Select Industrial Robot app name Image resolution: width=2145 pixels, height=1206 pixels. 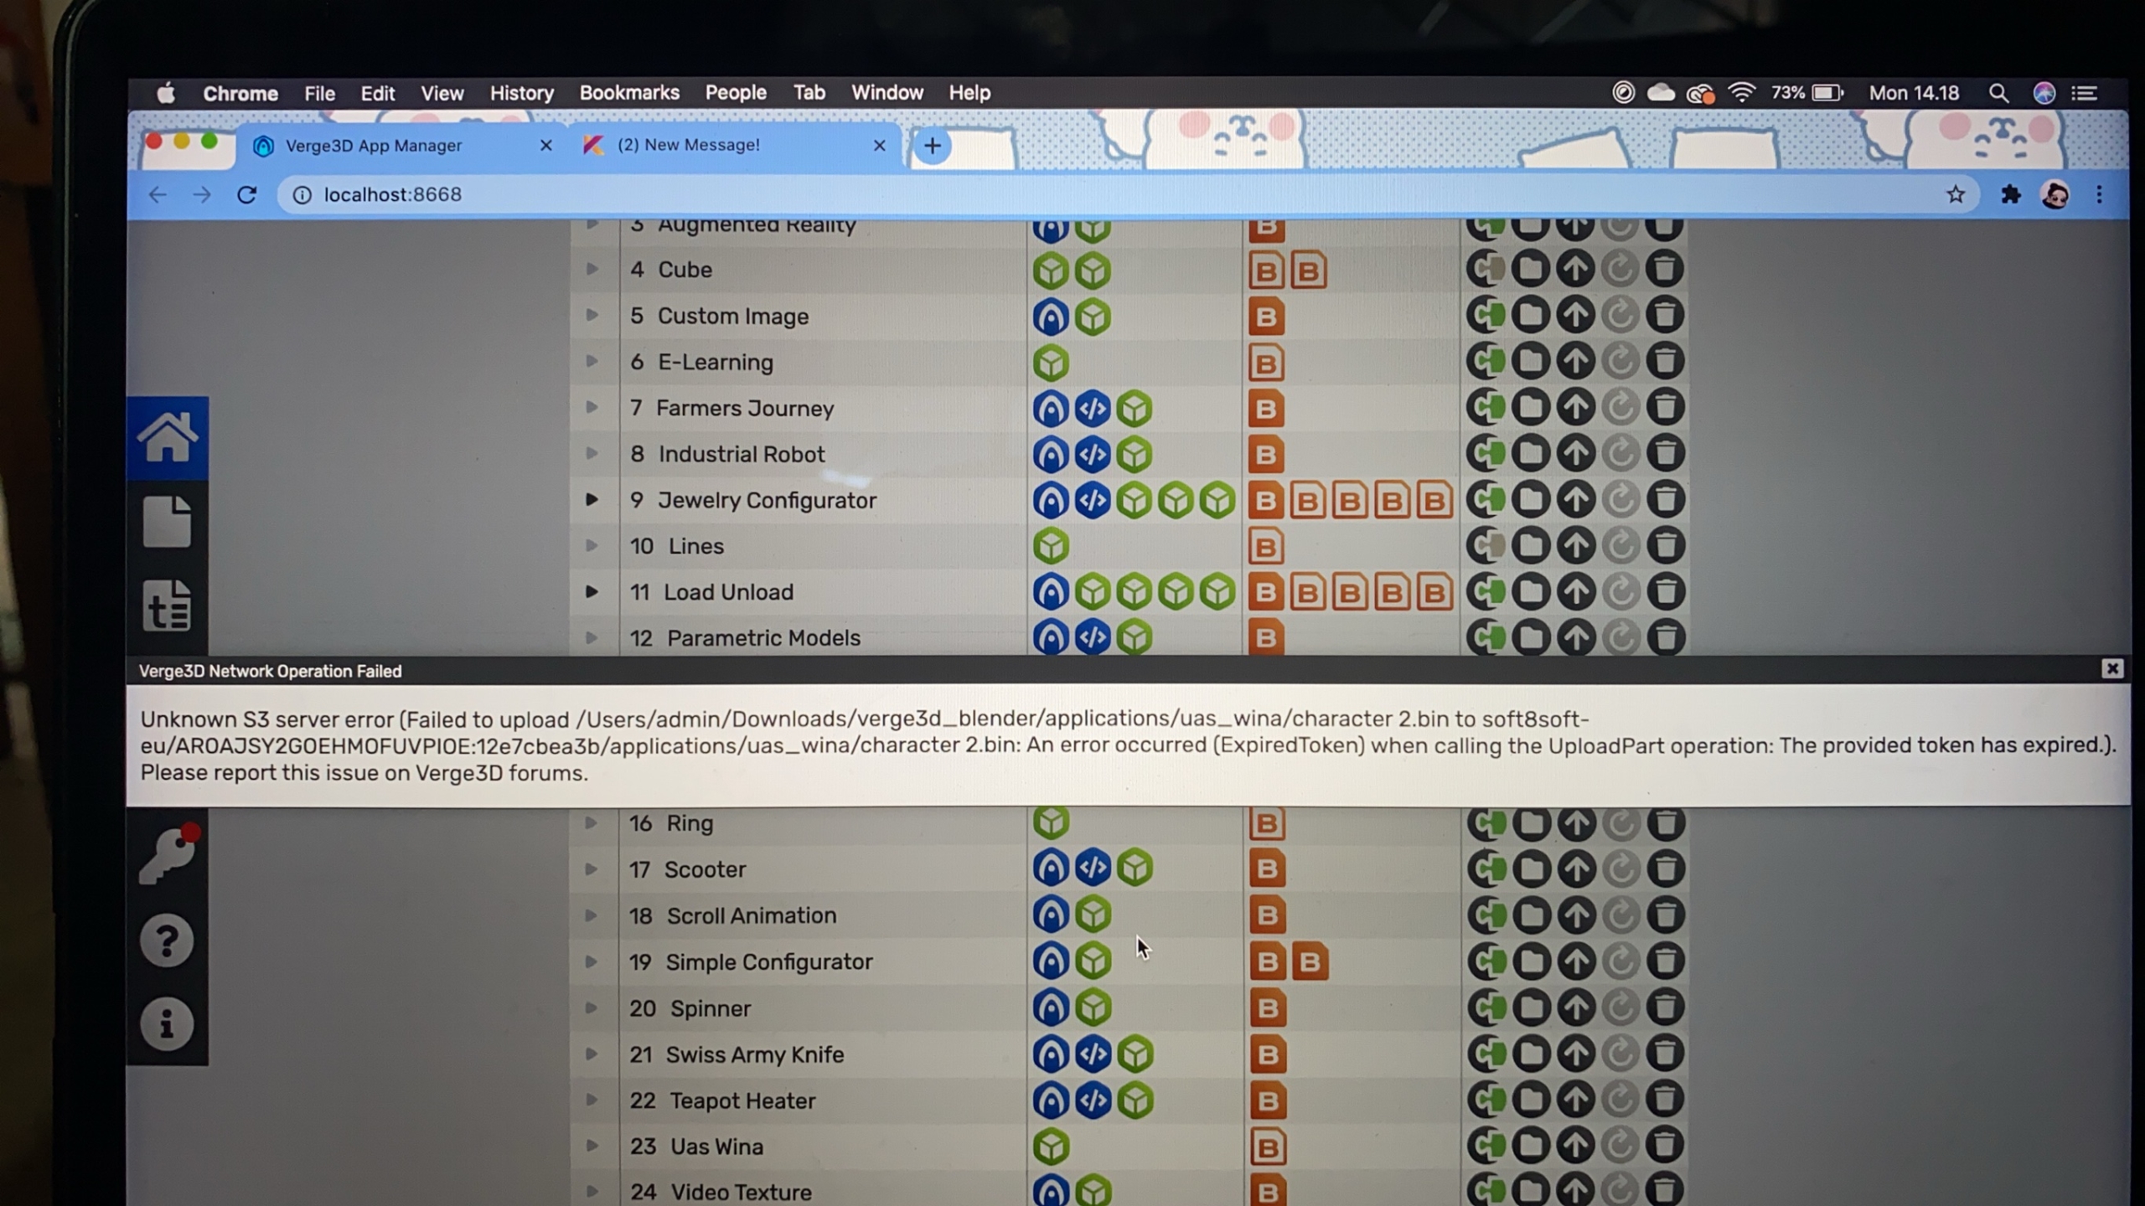742,454
